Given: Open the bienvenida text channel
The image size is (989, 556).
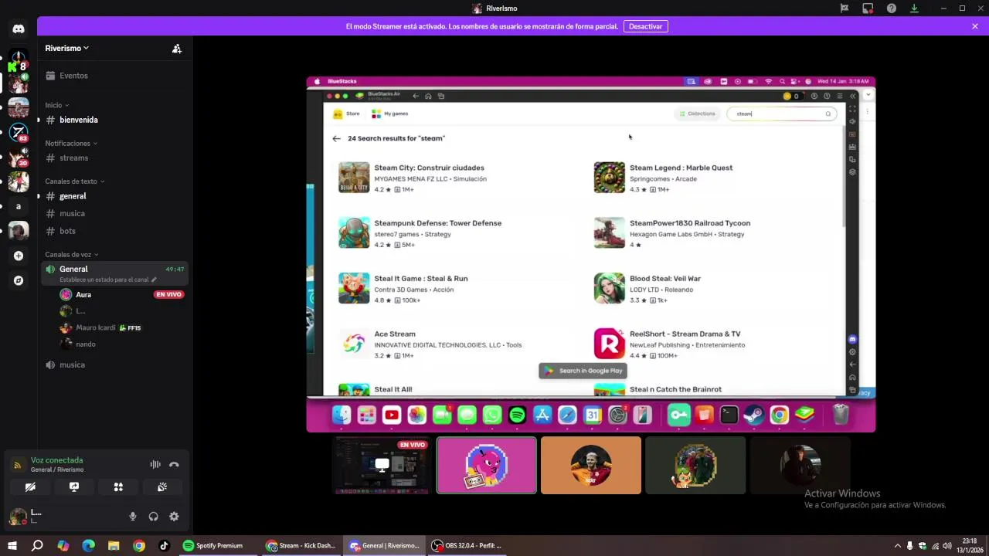Looking at the screenshot, I should click(114, 120).
